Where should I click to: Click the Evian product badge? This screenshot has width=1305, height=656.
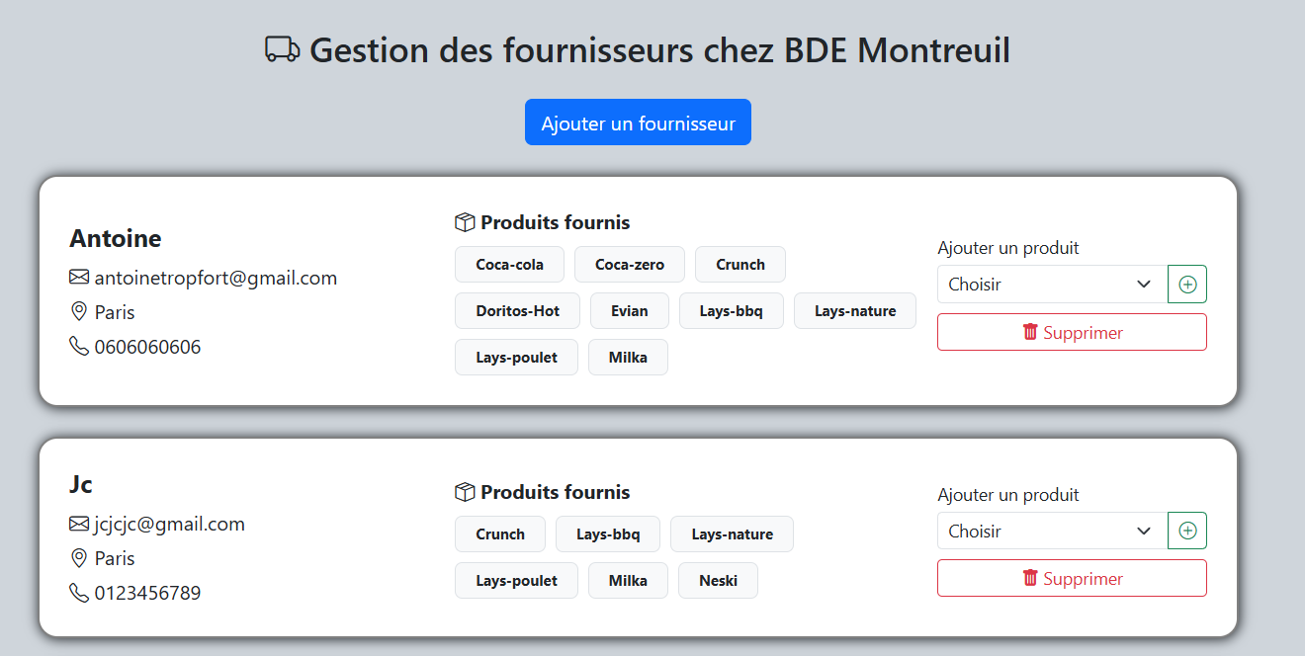coord(630,311)
